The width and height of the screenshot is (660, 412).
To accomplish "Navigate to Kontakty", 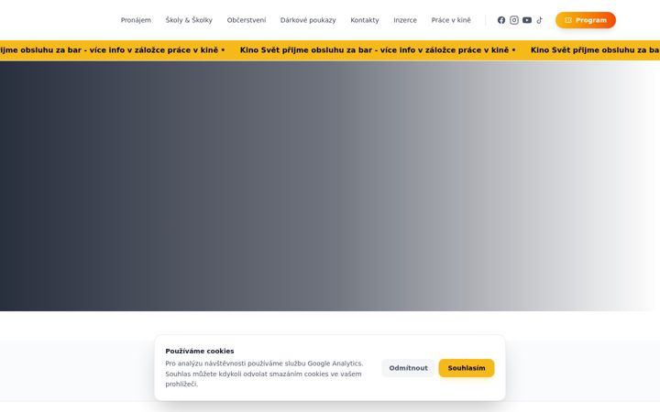I will coord(365,20).
